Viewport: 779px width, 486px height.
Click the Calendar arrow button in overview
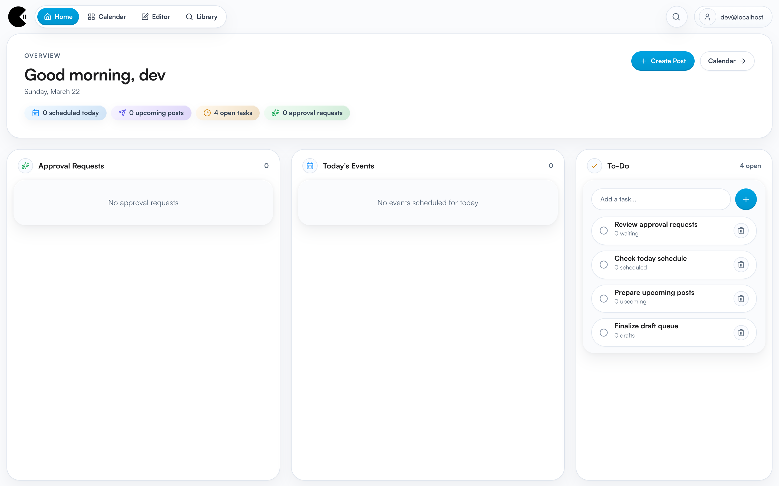[727, 61]
